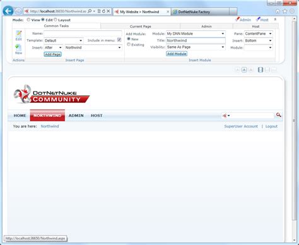This screenshot has height=245, width=299.
Task: Click the module Title field containing Northwind
Action: tap(196, 40)
